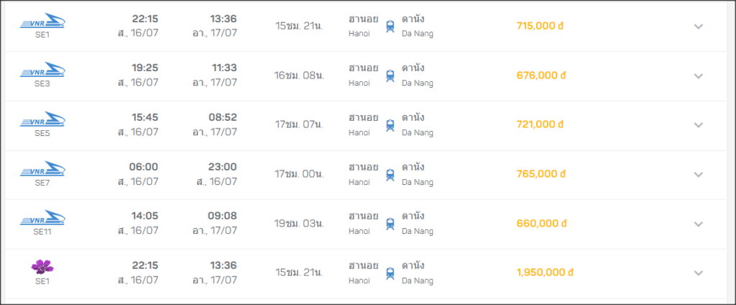
Task: Click the VNR logo for train SE5
Action: [x=42, y=119]
